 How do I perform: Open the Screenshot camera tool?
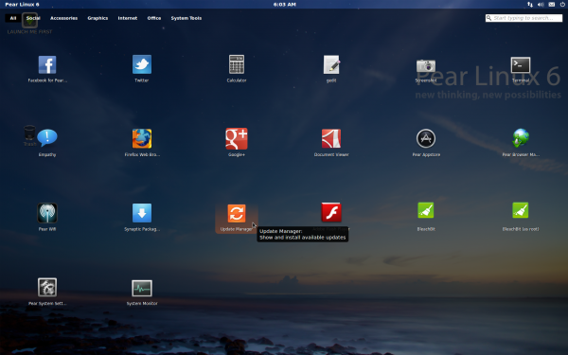click(x=426, y=65)
